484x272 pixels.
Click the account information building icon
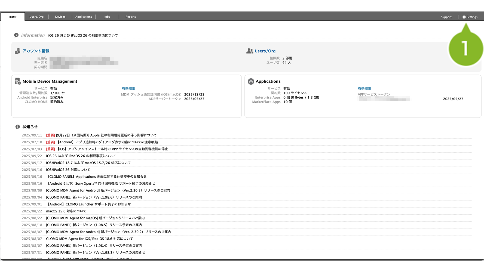click(x=18, y=51)
